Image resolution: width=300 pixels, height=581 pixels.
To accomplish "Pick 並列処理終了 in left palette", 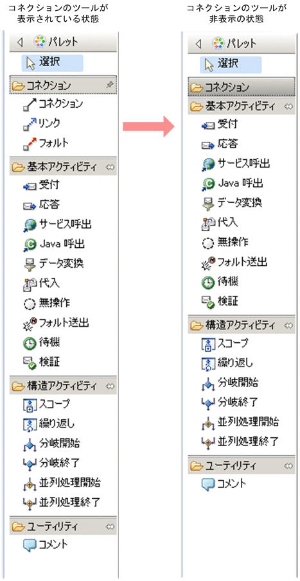I will pyautogui.click(x=62, y=503).
